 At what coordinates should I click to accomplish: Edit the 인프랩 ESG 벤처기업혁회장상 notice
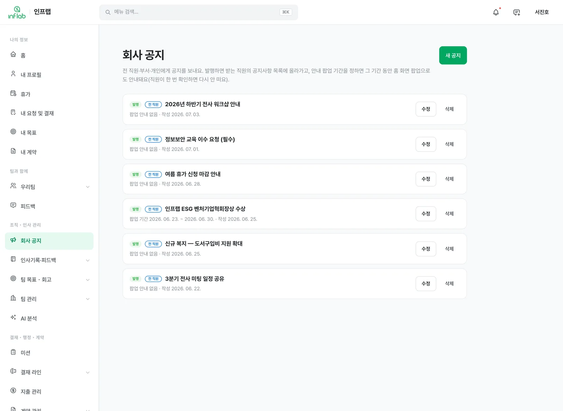(x=426, y=214)
